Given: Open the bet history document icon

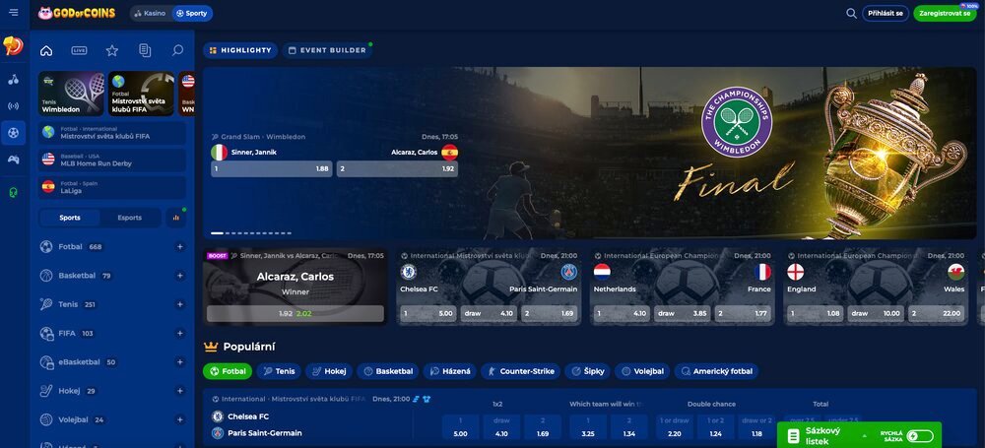Looking at the screenshot, I should 145,50.
